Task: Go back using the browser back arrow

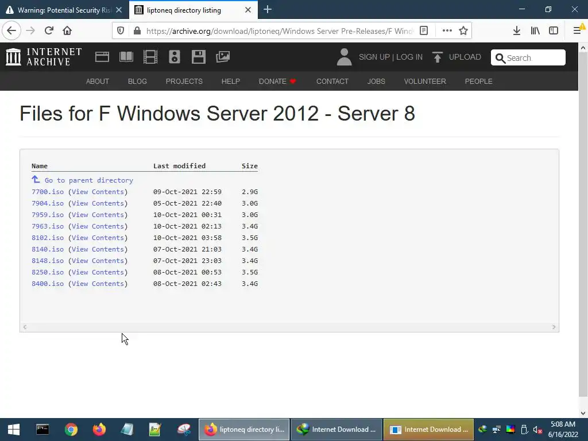Action: [x=11, y=30]
